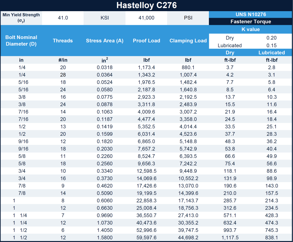Select stress area "0.1599"
This screenshot has height=242, width=293.
pyautogui.click(x=105, y=134)
